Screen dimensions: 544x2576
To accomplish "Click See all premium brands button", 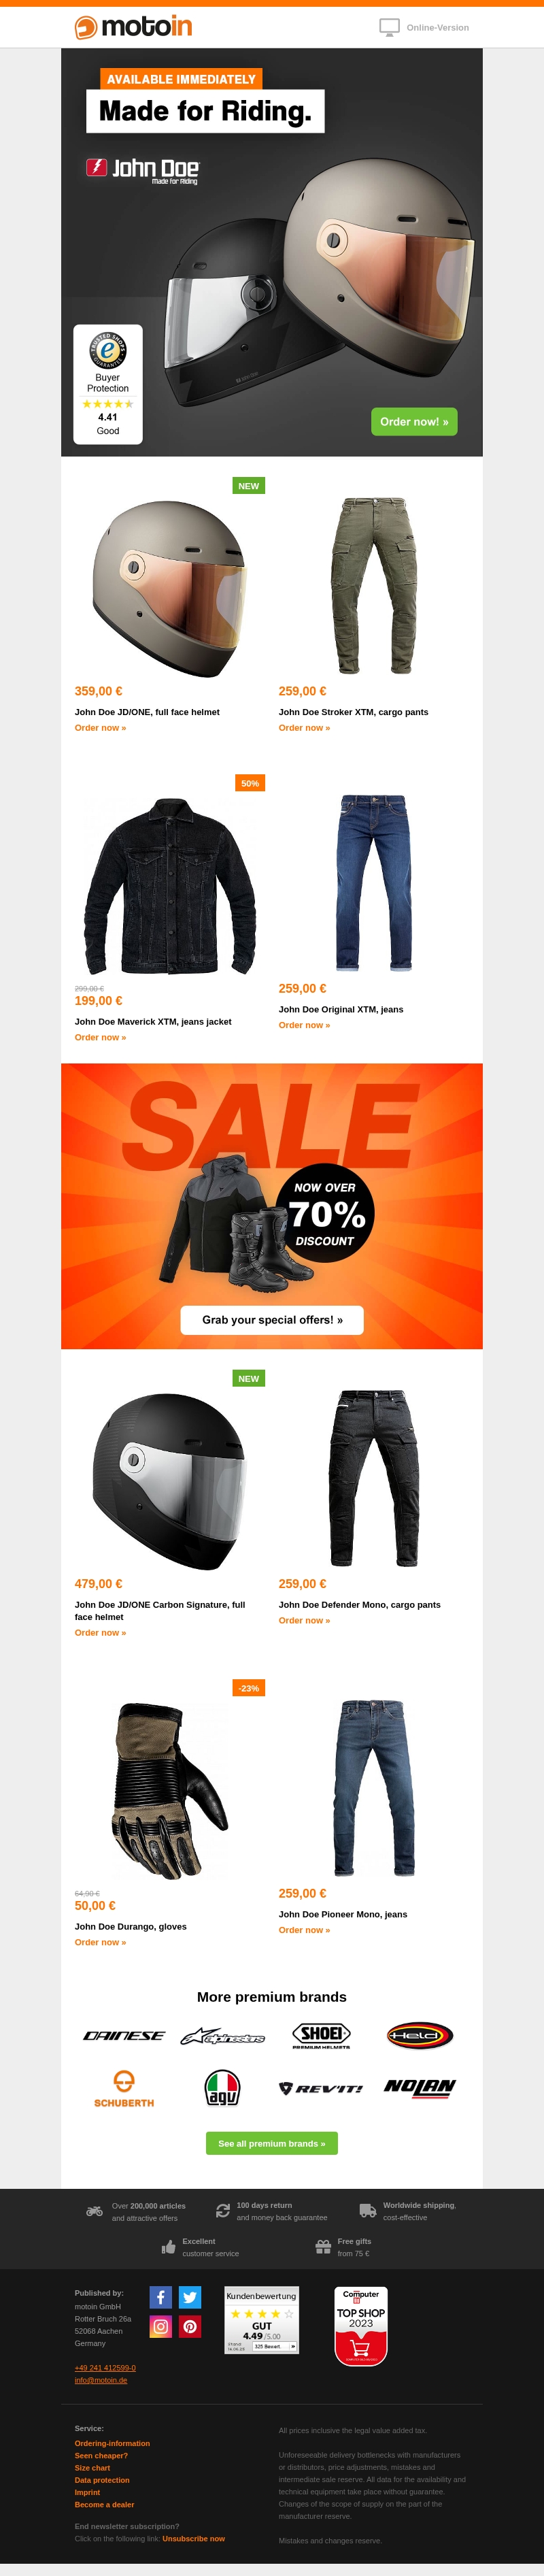I will (272, 2143).
